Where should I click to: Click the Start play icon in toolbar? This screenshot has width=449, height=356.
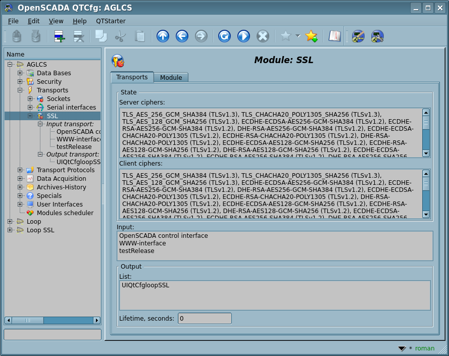tap(243, 36)
